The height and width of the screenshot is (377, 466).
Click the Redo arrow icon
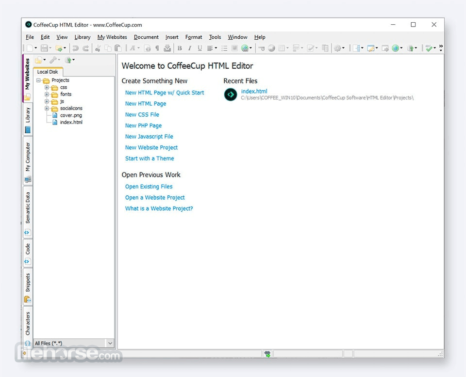click(x=85, y=48)
